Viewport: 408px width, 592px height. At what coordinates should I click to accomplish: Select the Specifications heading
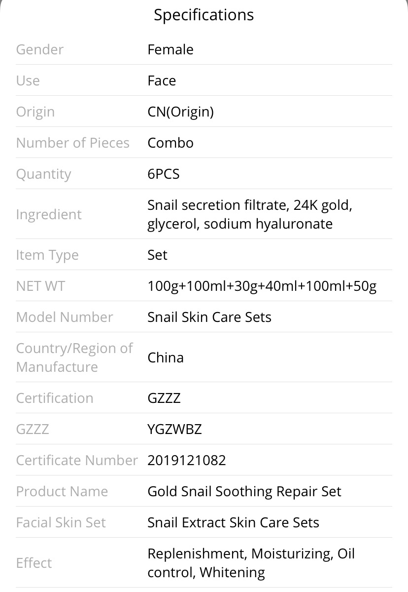click(204, 15)
